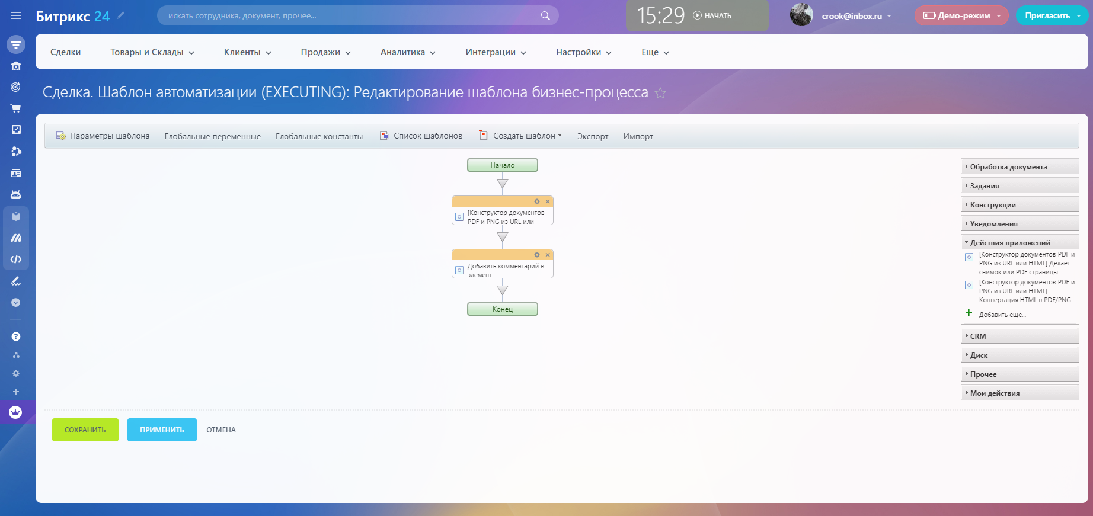This screenshot has height=516, width=1093.
Task: Remove the Конструктор документов block with its X
Action: (548, 201)
